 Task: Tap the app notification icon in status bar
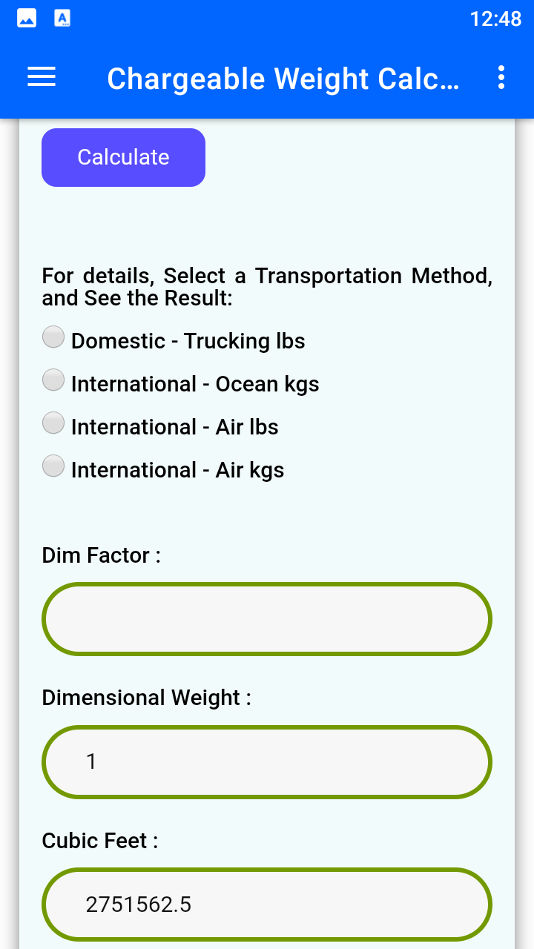pyautogui.click(x=62, y=17)
